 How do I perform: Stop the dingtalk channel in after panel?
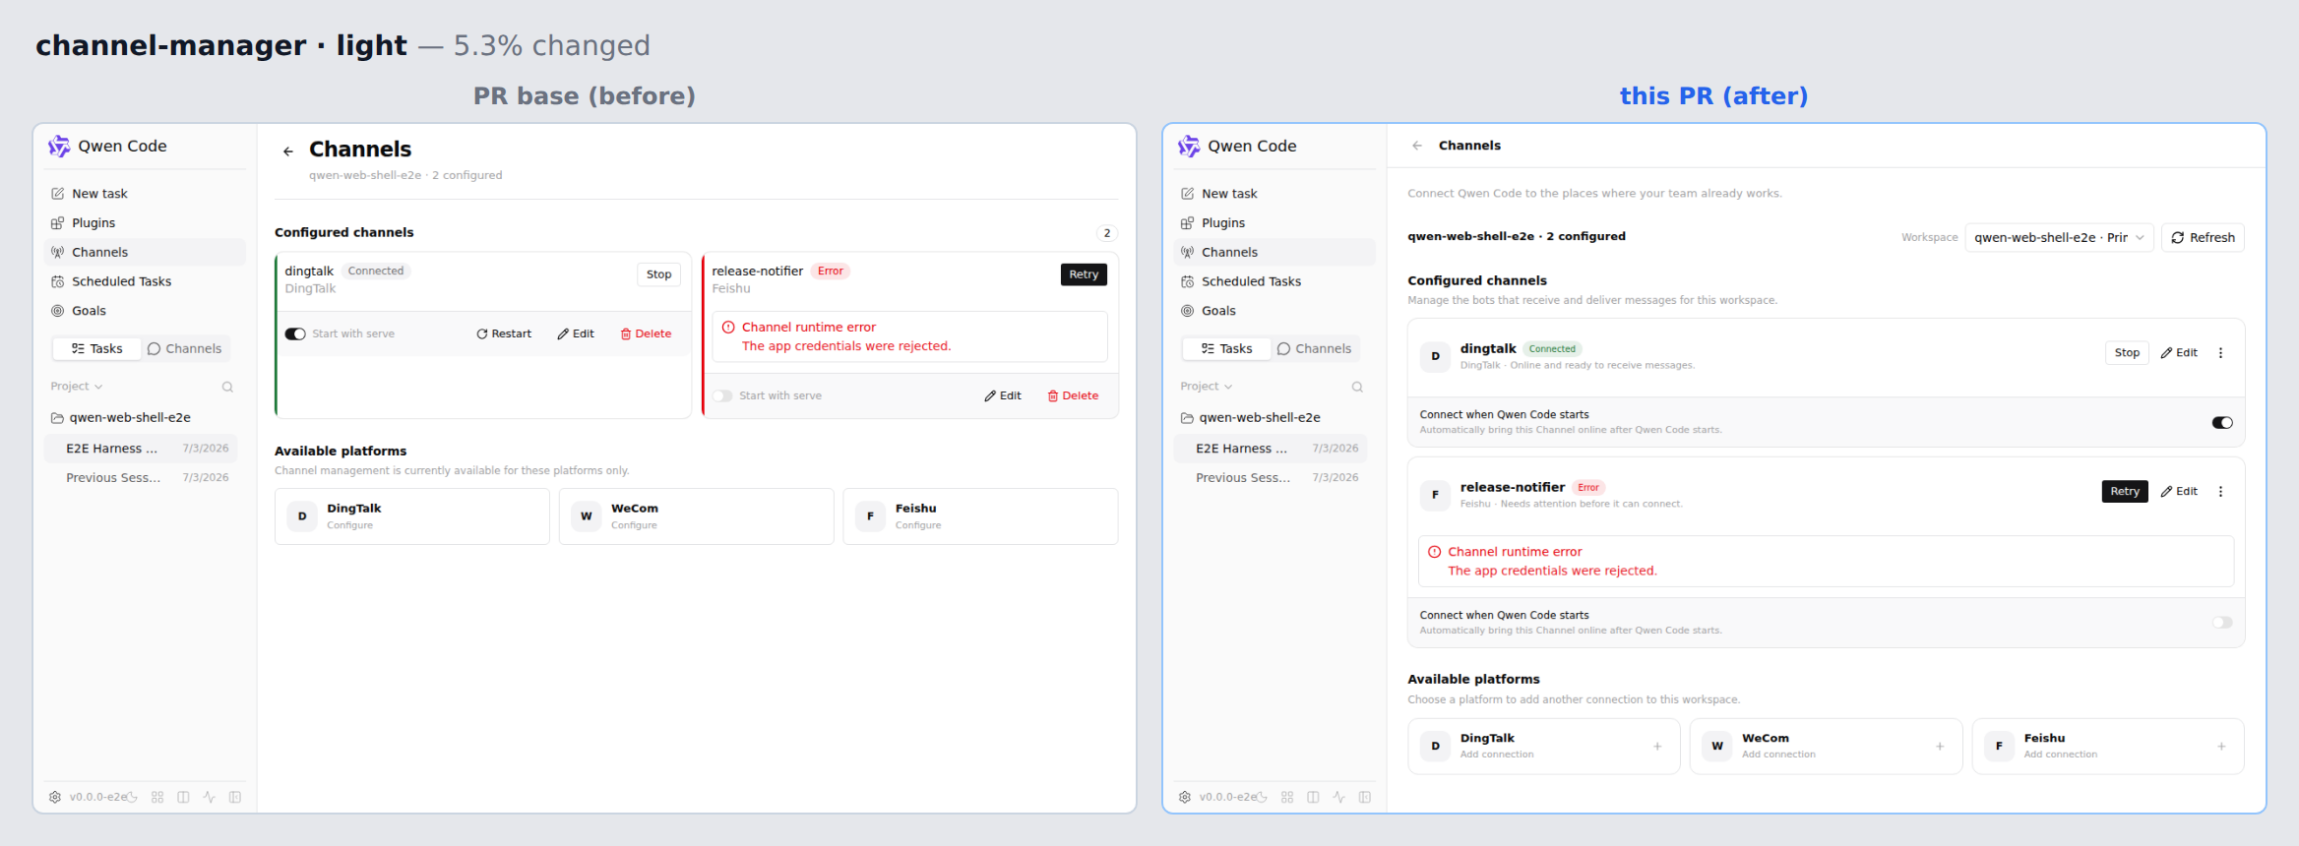coord(2127,353)
